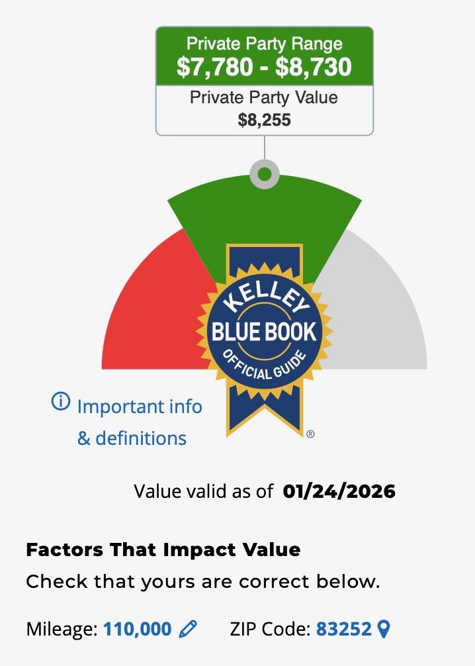Click the gray section of the gauge

click(377, 311)
